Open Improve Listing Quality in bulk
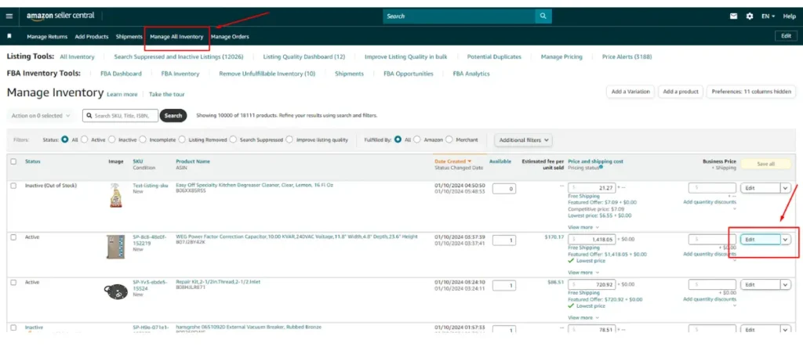This screenshot has height=358, width=803. click(405, 56)
